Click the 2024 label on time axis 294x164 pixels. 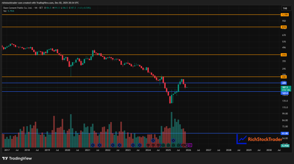click(x=148, y=150)
